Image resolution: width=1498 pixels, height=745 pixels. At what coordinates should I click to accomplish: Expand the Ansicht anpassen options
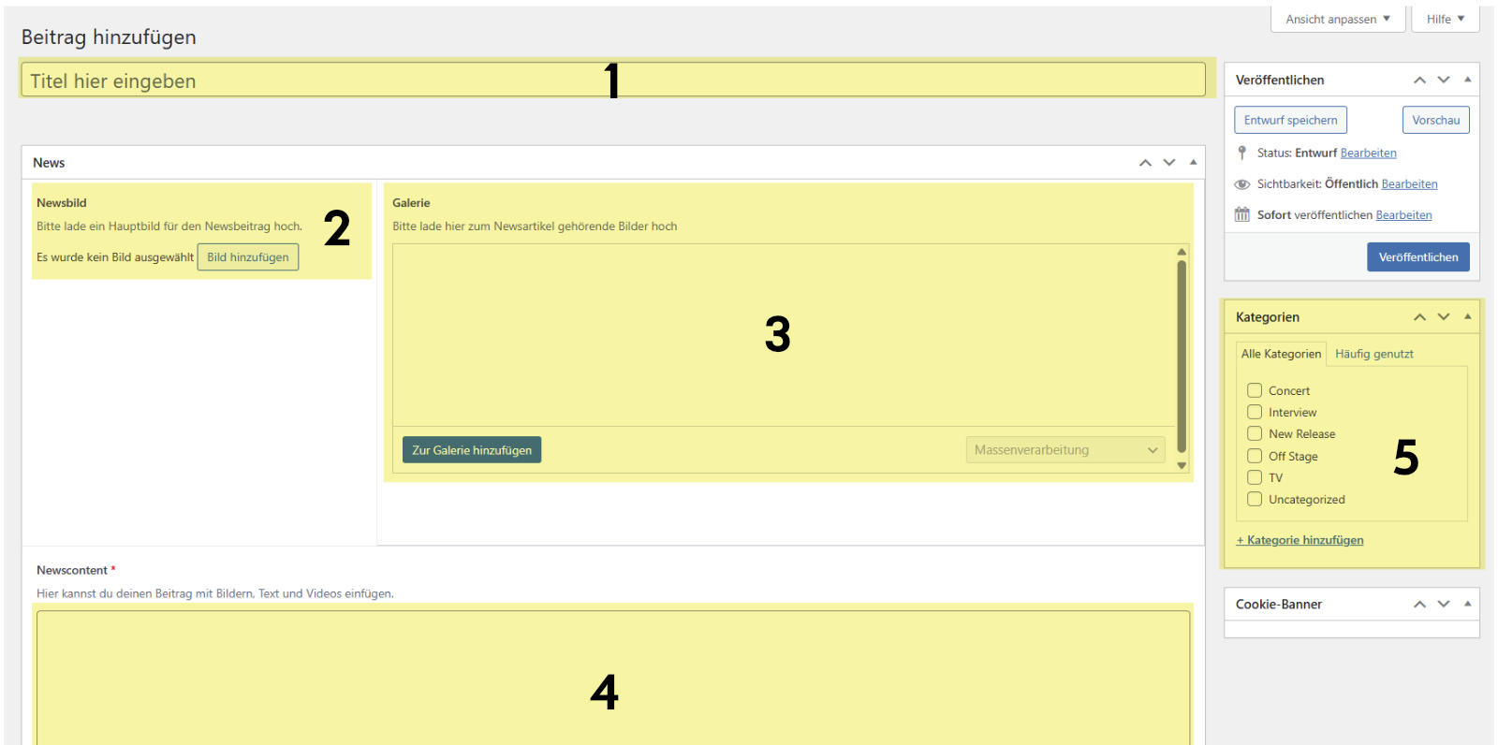pyautogui.click(x=1337, y=19)
